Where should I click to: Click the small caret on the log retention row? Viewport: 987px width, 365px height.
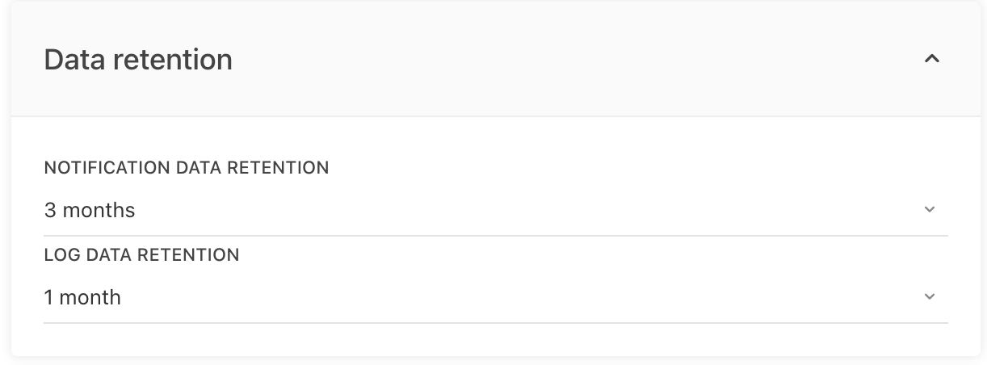tap(929, 297)
